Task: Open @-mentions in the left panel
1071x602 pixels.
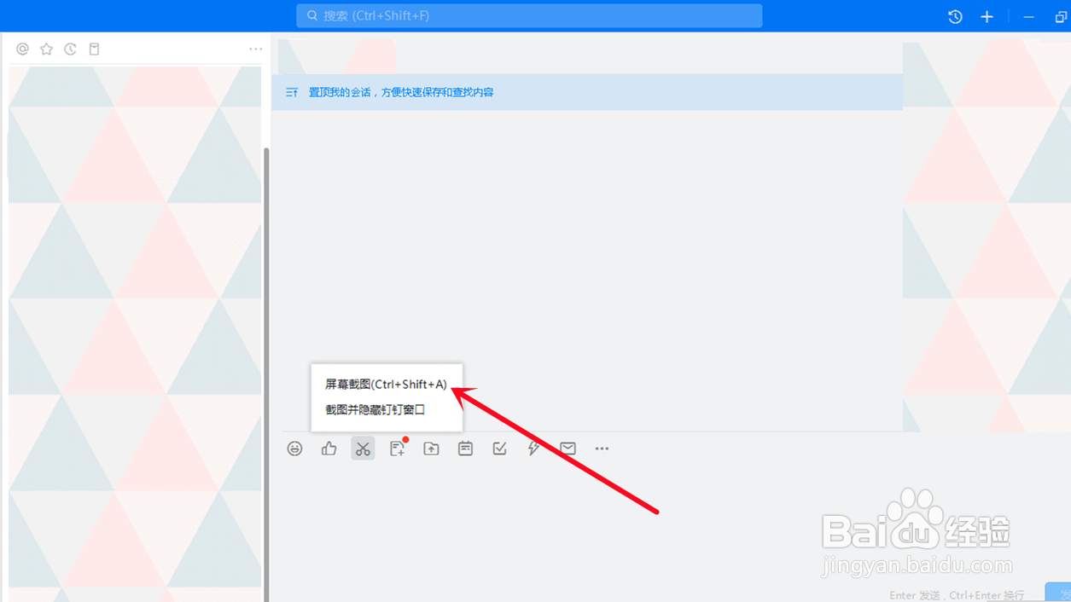Action: (x=22, y=49)
